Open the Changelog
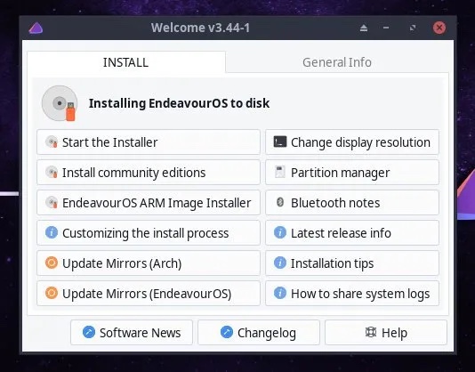 coord(259,333)
